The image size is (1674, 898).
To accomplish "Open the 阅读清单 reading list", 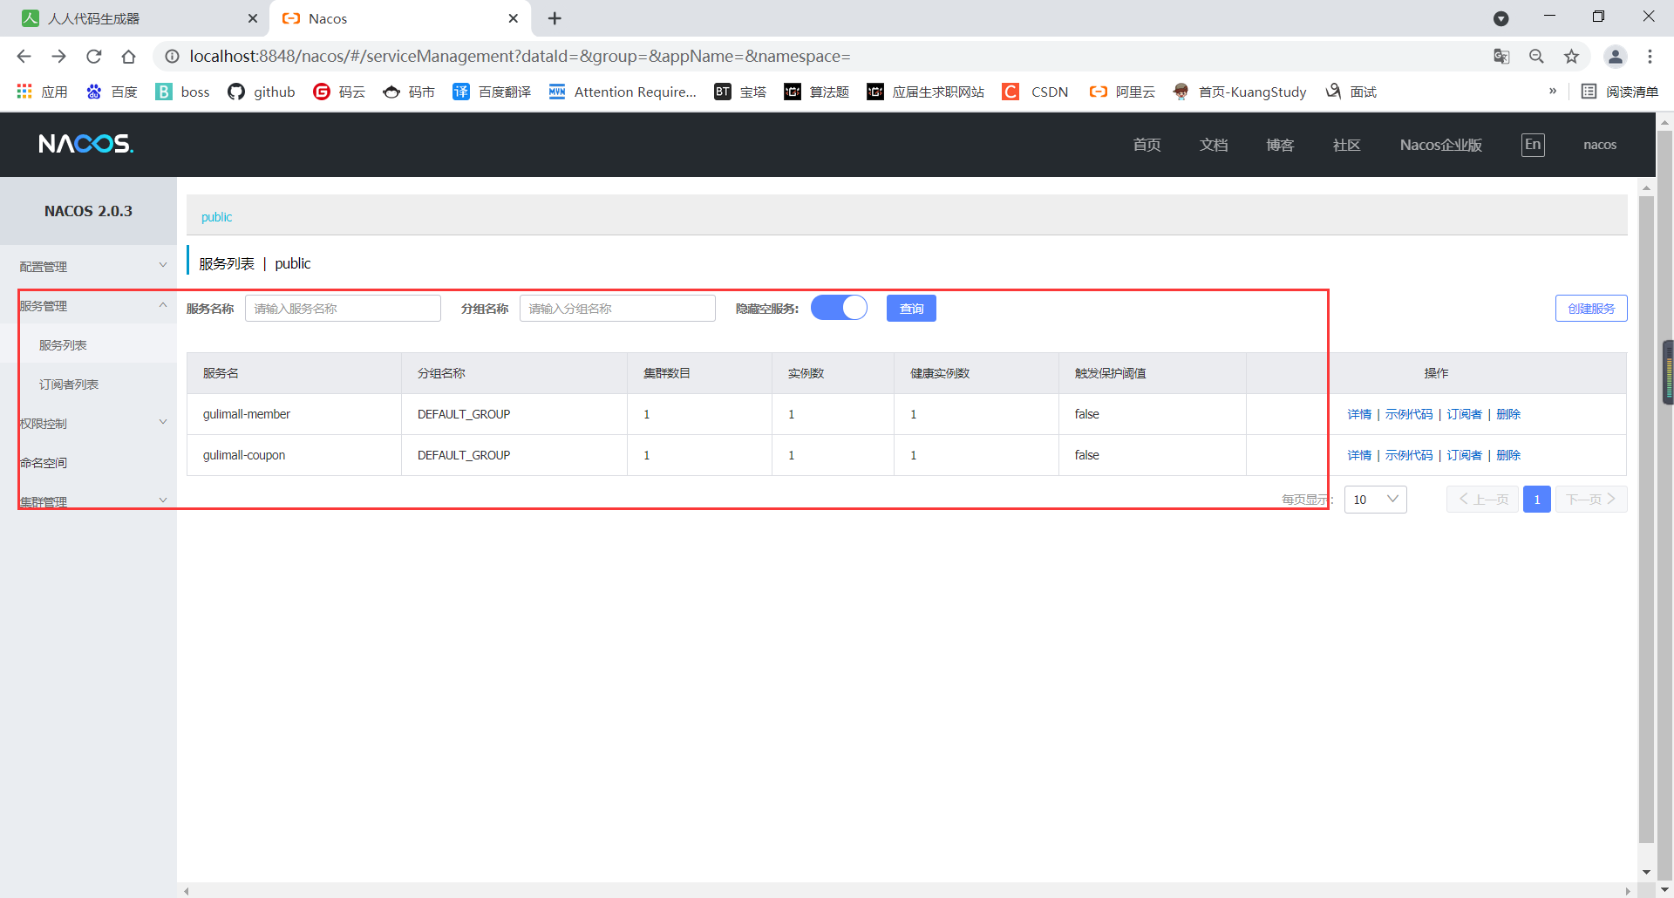I will point(1620,92).
